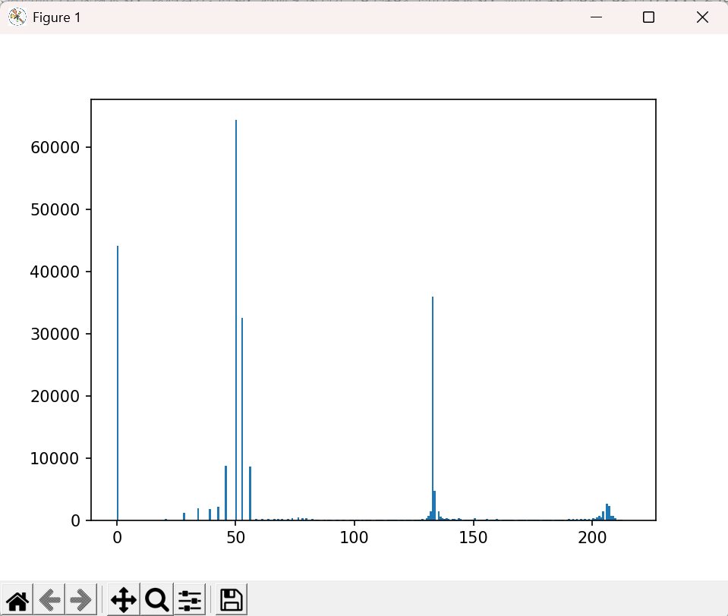Click the tall histogram bar near 133
This screenshot has width=728, height=616.
click(433, 408)
